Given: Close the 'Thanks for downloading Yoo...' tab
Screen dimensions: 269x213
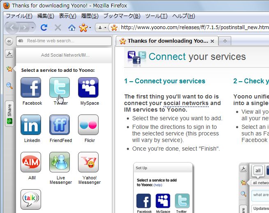Looking at the screenshot, I should point(212,41).
